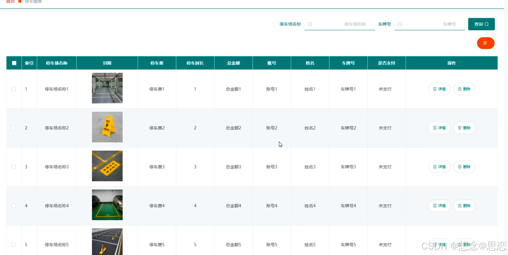This screenshot has width=508, height=255.
Task: Open 详情 for row 停车场名称1
Action: pyautogui.click(x=439, y=89)
